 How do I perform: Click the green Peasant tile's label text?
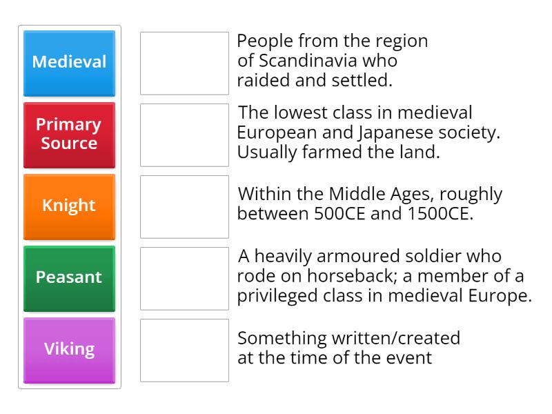(x=69, y=279)
